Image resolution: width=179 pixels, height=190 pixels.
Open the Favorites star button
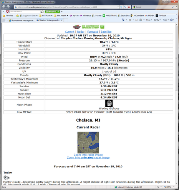(8, 16)
